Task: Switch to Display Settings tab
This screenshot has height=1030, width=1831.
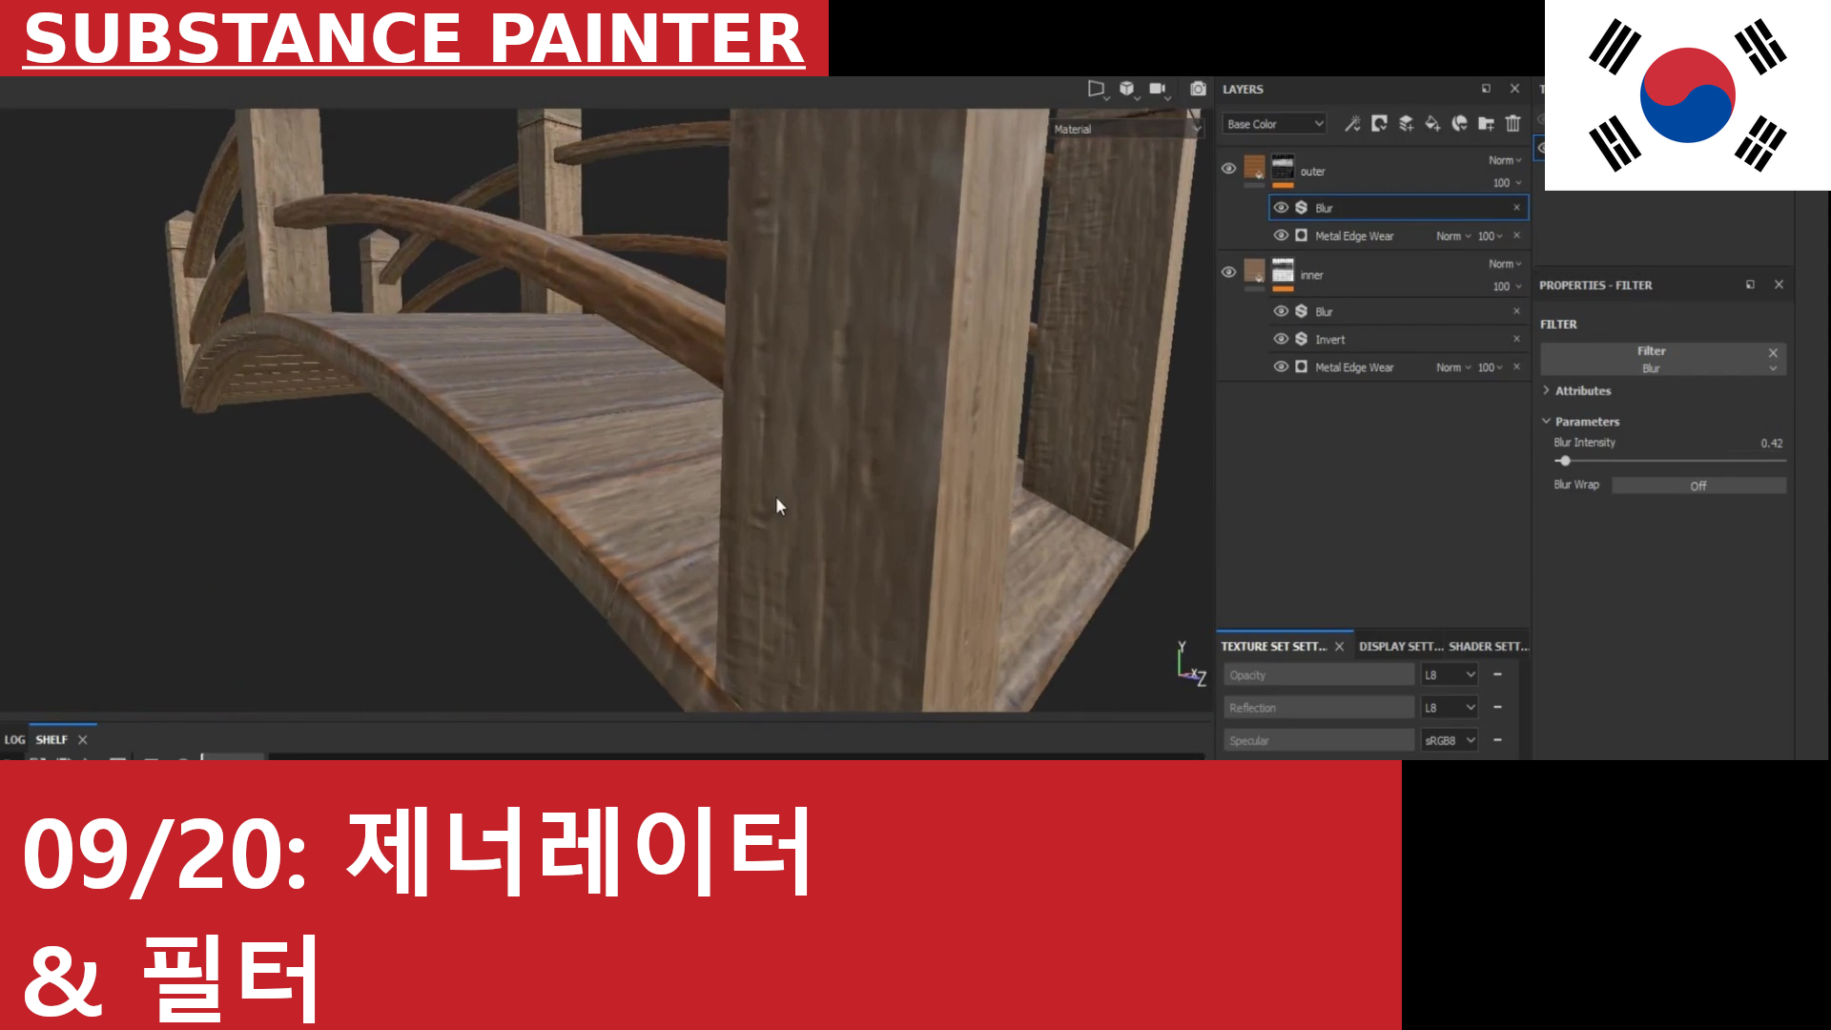Action: pyautogui.click(x=1401, y=647)
